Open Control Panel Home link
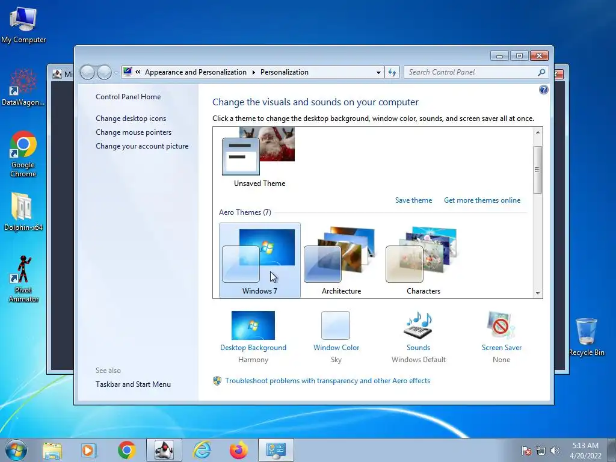 tap(128, 97)
